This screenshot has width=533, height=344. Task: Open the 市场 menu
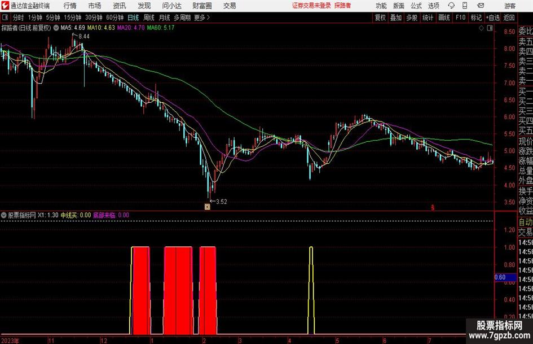[95, 6]
